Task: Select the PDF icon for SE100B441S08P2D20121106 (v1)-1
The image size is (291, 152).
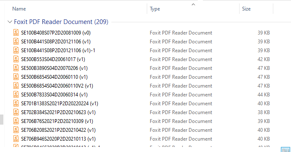Action: (x=16, y=50)
